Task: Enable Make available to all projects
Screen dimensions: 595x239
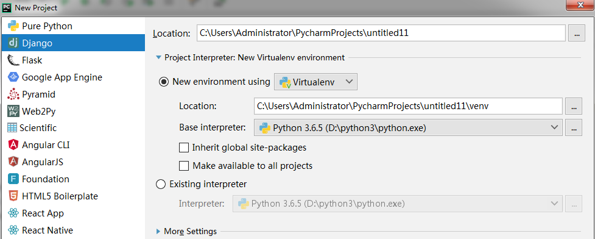Action: point(184,166)
